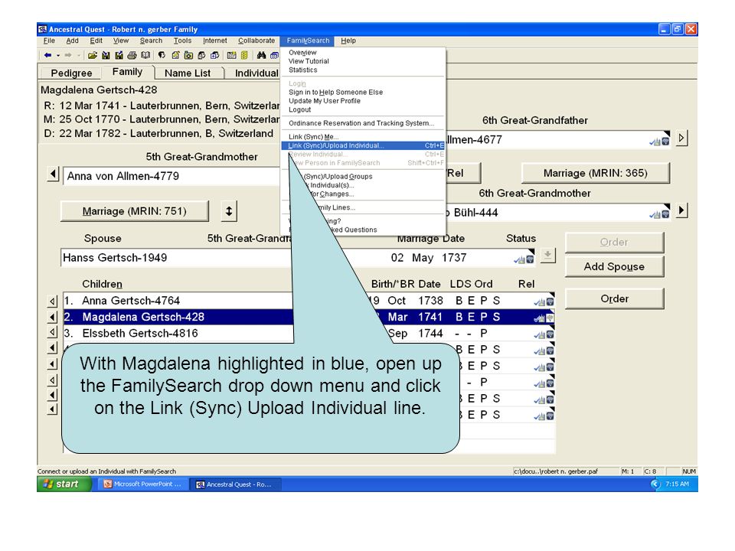
Task: Click the right arrow next to Allmen-4677
Action: [x=681, y=139]
